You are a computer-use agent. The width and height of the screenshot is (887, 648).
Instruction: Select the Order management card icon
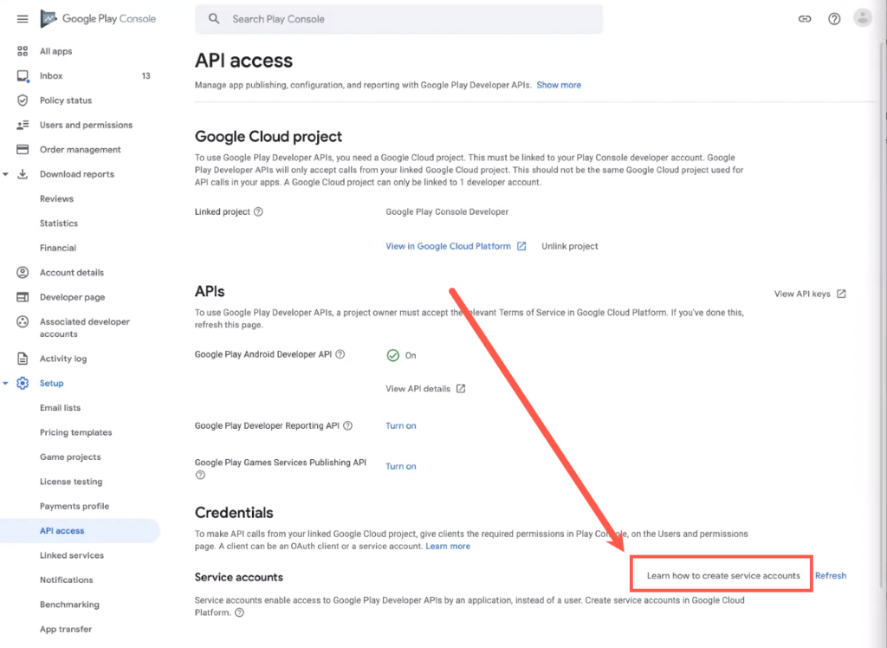tap(23, 149)
